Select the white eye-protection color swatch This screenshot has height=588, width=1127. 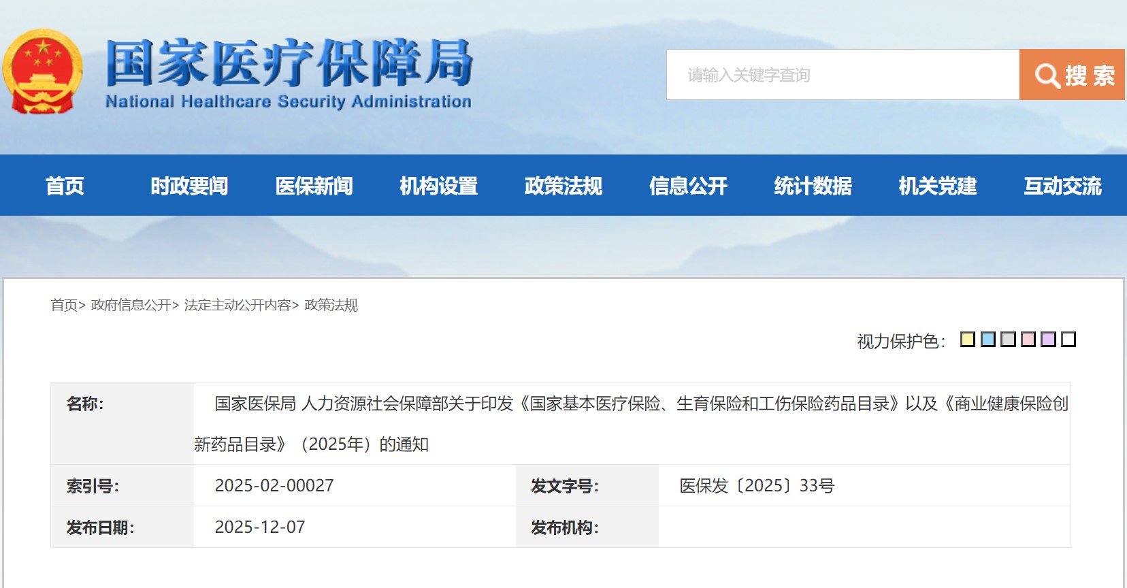tap(1067, 339)
